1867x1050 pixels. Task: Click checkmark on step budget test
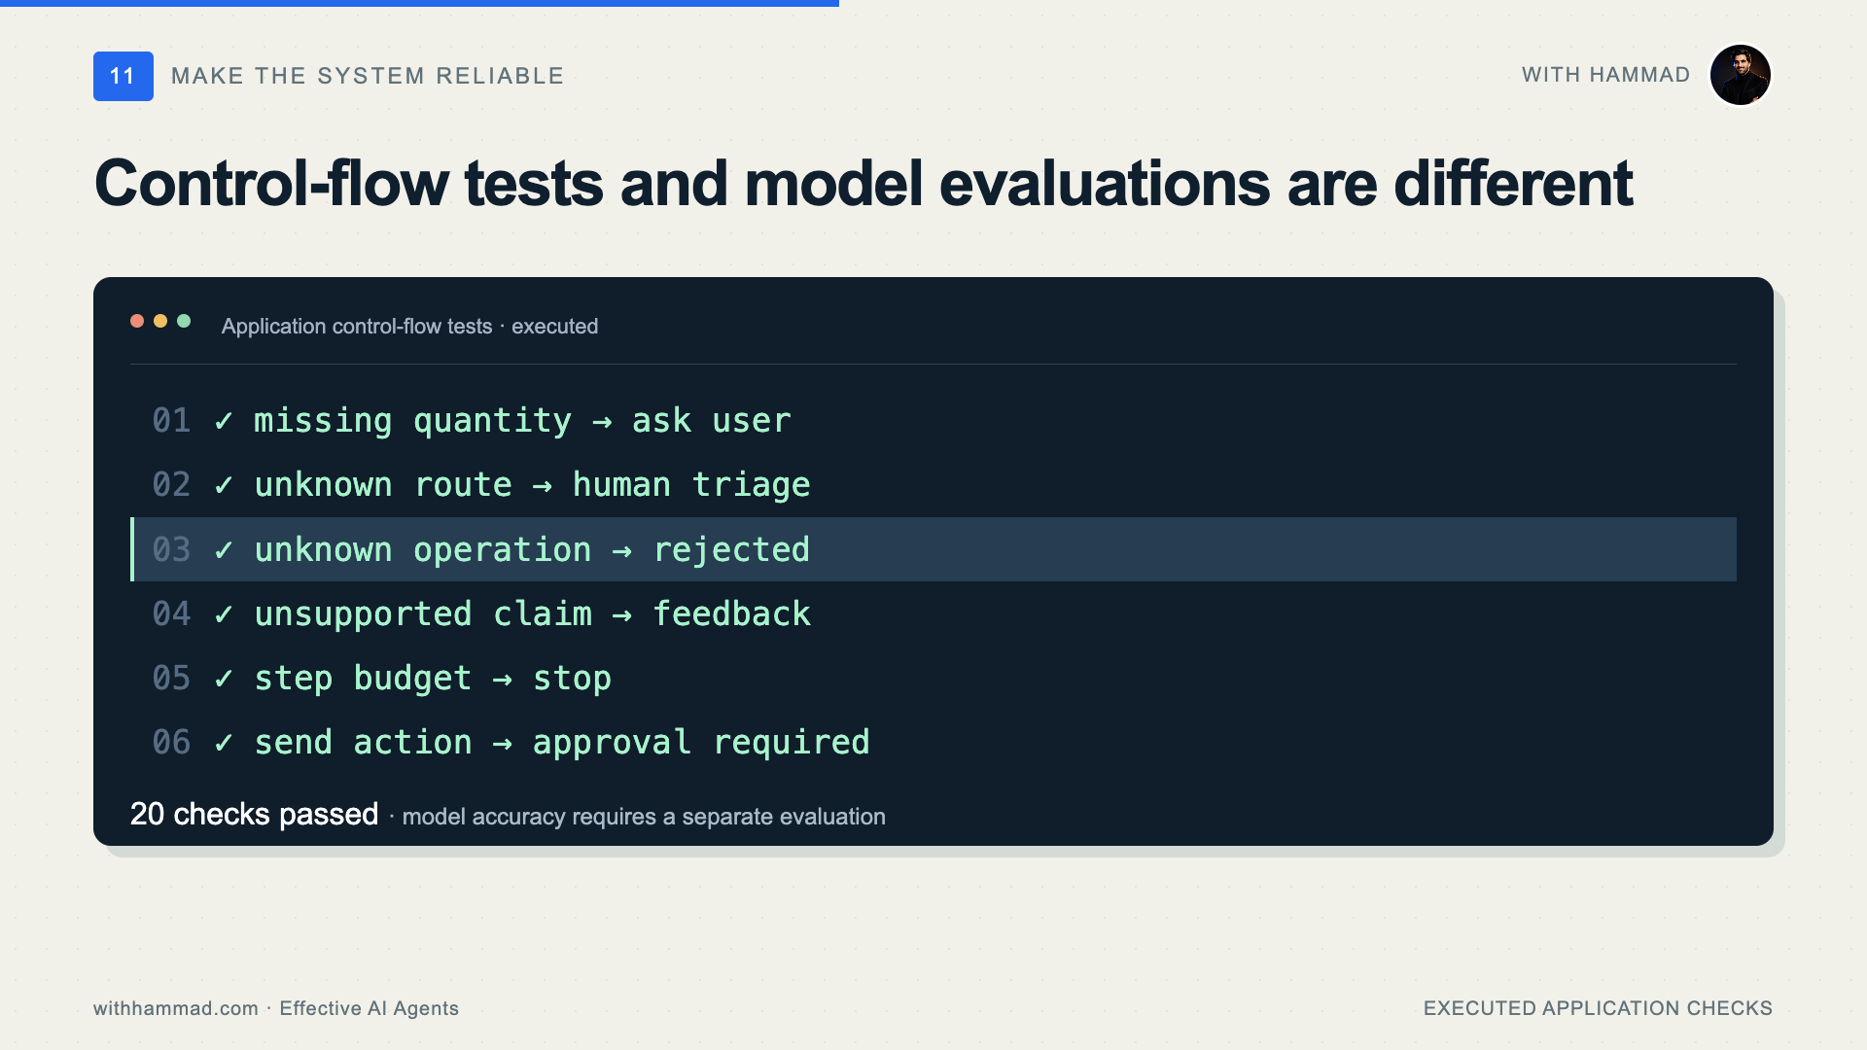[x=224, y=679]
